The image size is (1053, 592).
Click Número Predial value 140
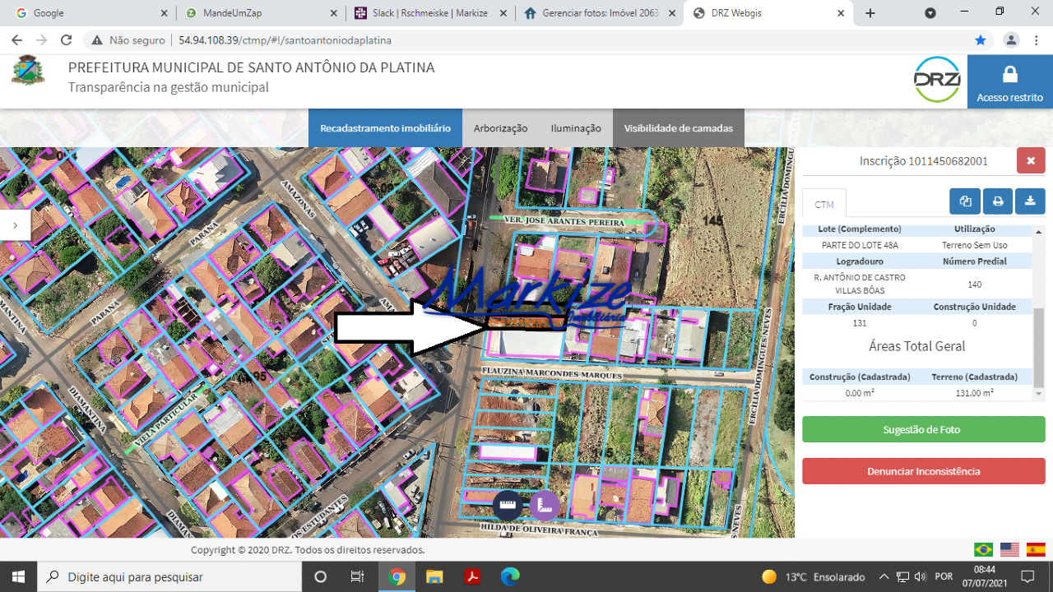pos(974,284)
